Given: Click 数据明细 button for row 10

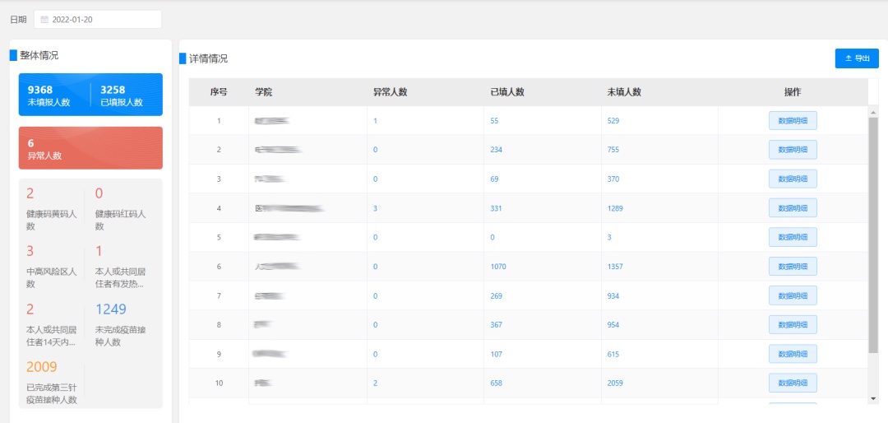Looking at the screenshot, I should click(x=793, y=383).
